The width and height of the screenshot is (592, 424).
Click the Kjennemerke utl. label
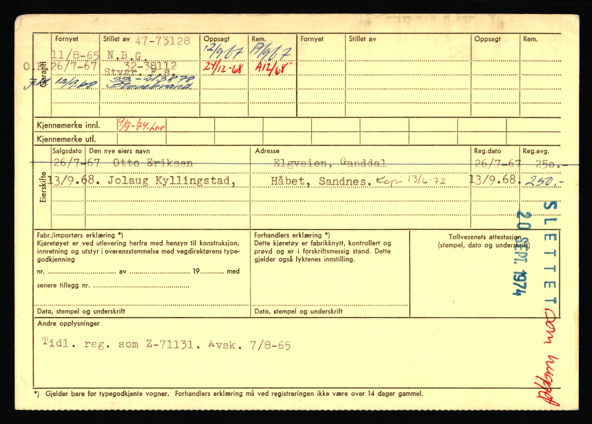pos(66,139)
